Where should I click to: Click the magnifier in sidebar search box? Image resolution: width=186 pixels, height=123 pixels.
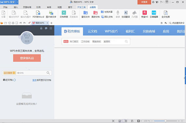[48, 73]
